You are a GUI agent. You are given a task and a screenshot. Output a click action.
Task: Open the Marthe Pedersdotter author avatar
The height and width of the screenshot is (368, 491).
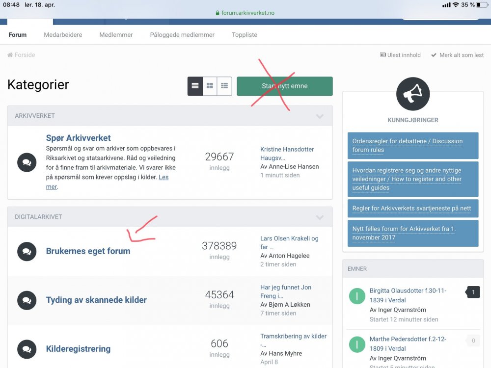357,344
